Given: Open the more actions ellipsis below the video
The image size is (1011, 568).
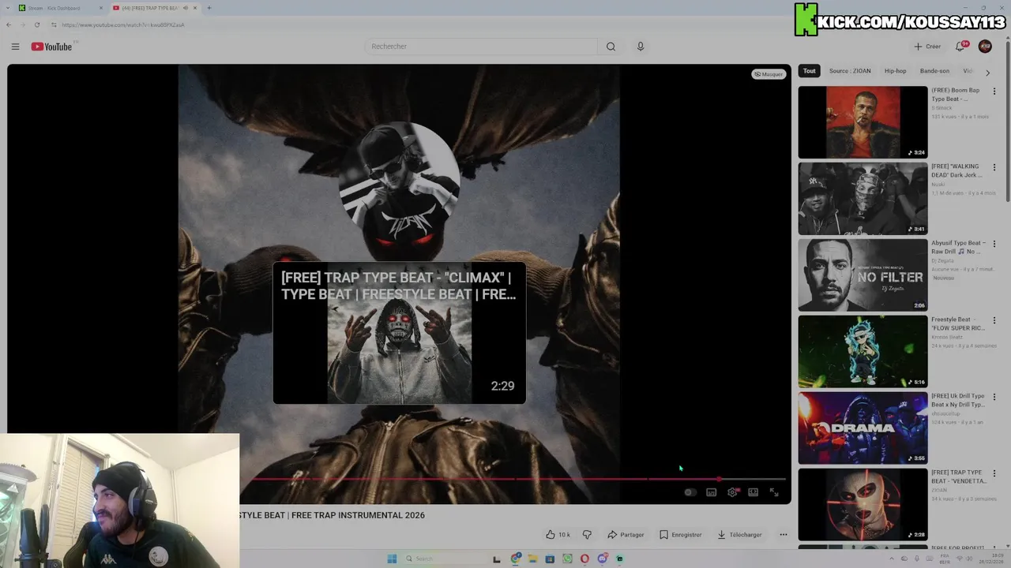Looking at the screenshot, I should click(x=784, y=535).
